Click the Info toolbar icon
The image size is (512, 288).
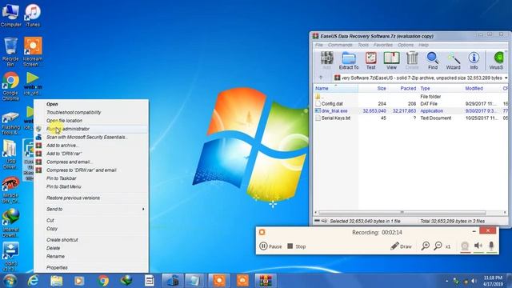pos(474,61)
